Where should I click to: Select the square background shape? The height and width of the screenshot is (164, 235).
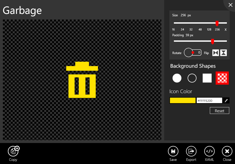tap(207, 78)
